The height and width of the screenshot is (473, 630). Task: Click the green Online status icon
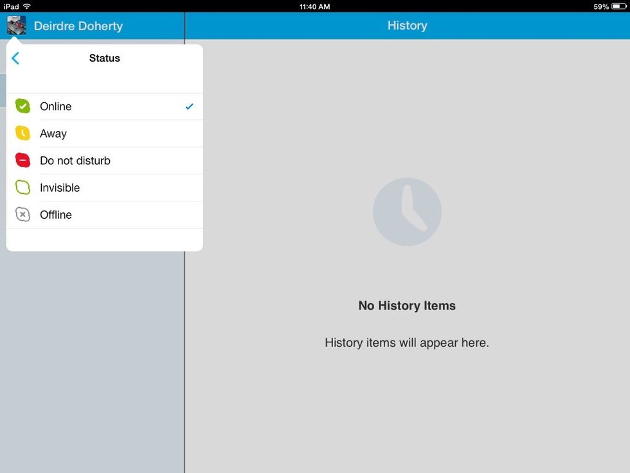[x=22, y=106]
